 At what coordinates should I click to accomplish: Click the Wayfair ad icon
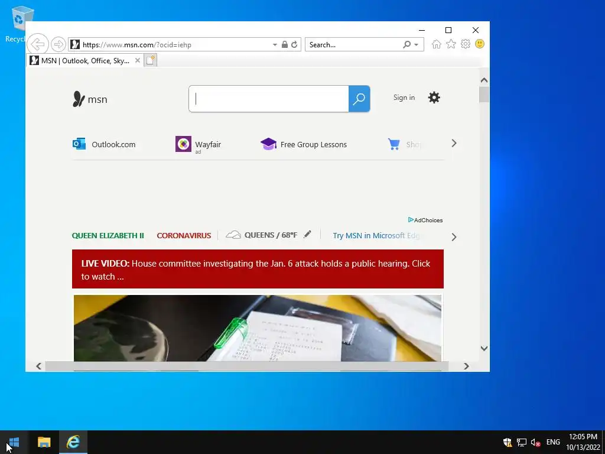pyautogui.click(x=183, y=144)
